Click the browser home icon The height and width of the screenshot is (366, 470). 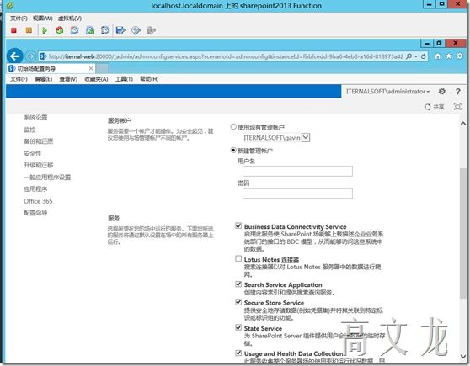[438, 56]
